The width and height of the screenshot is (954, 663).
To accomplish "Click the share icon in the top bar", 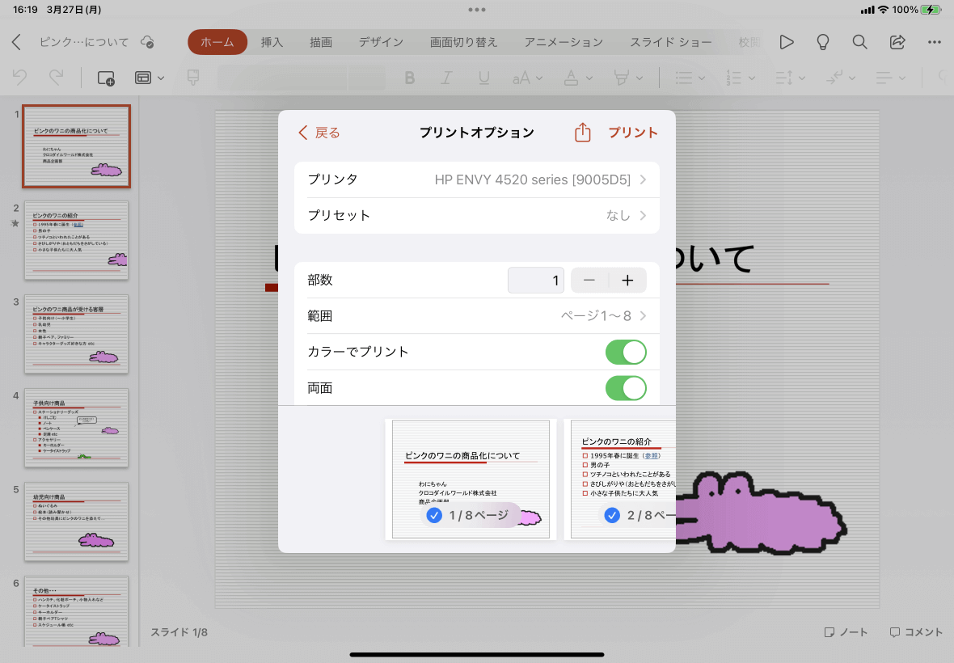I will tap(897, 42).
